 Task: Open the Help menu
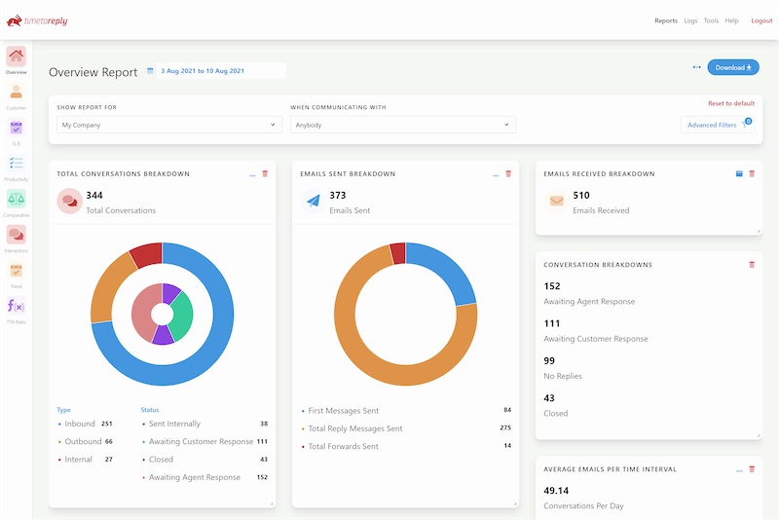pyautogui.click(x=731, y=20)
